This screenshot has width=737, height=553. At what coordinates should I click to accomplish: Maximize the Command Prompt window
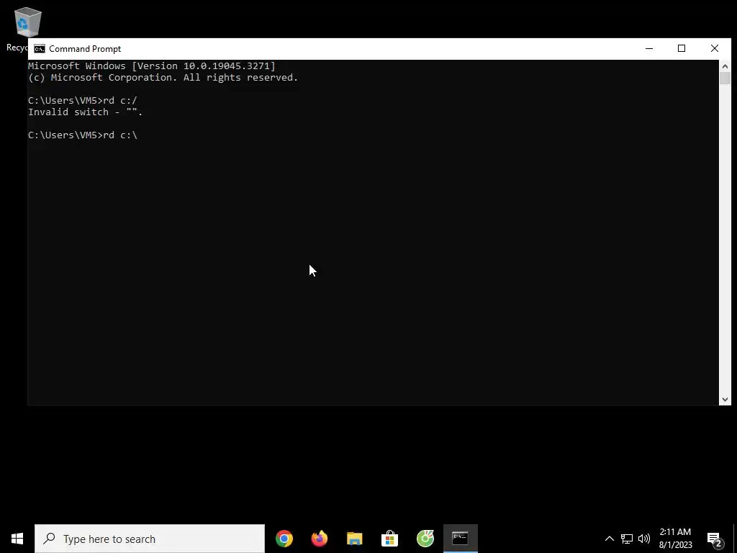coord(682,48)
